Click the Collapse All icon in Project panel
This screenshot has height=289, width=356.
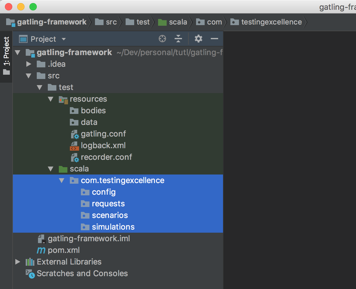(x=178, y=39)
